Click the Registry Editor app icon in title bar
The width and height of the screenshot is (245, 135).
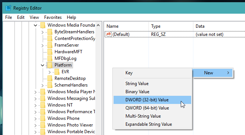click(x=8, y=8)
